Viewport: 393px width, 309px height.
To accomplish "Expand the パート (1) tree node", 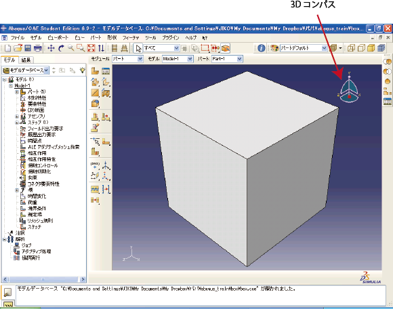I will tap(17, 92).
